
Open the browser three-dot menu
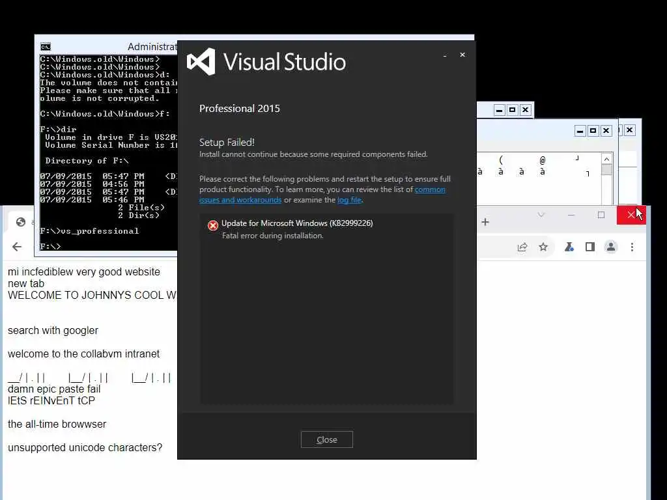pyautogui.click(x=632, y=247)
